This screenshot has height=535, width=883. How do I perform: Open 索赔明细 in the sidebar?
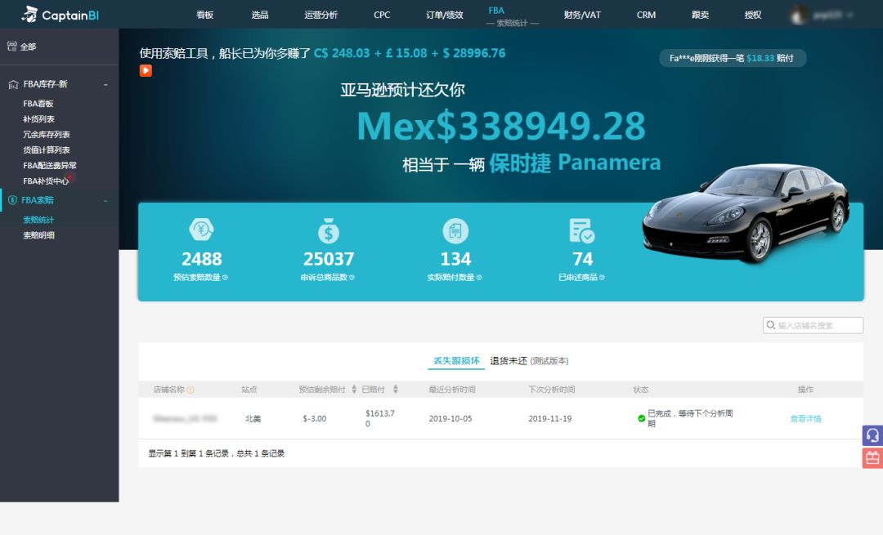(38, 235)
